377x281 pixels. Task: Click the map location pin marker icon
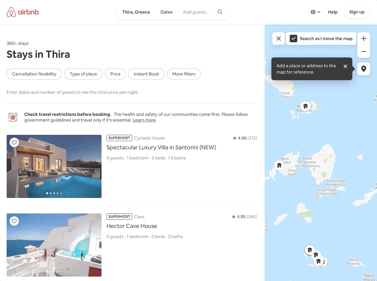pos(363,69)
